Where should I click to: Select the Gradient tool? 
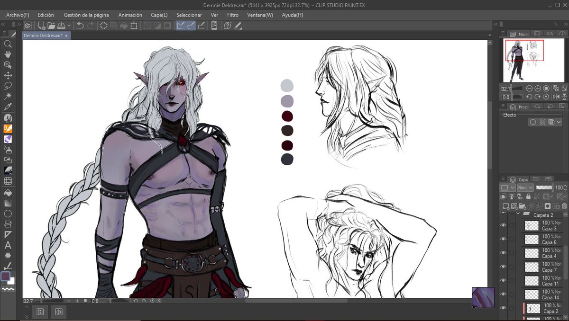click(x=8, y=203)
